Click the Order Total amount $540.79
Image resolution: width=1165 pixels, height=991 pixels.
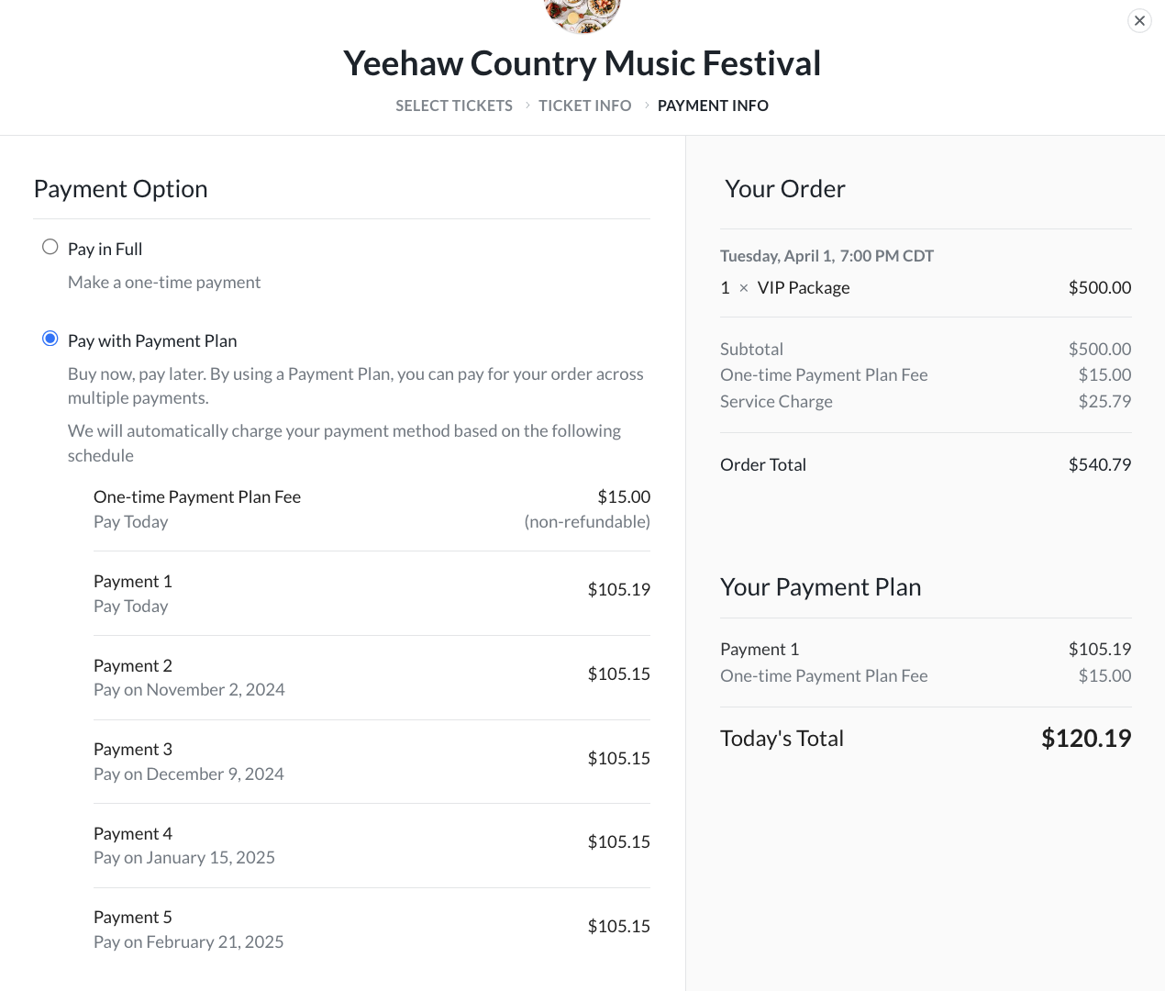click(x=1100, y=464)
